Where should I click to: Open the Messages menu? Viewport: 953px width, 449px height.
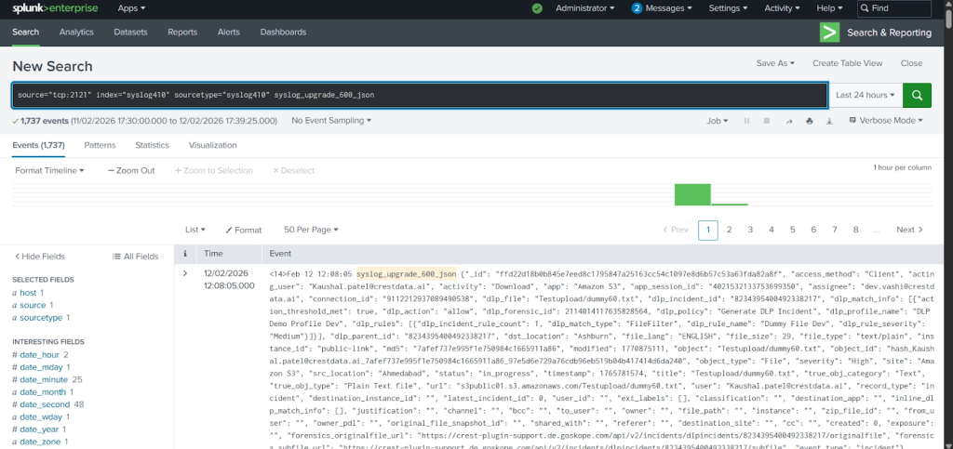[662, 8]
